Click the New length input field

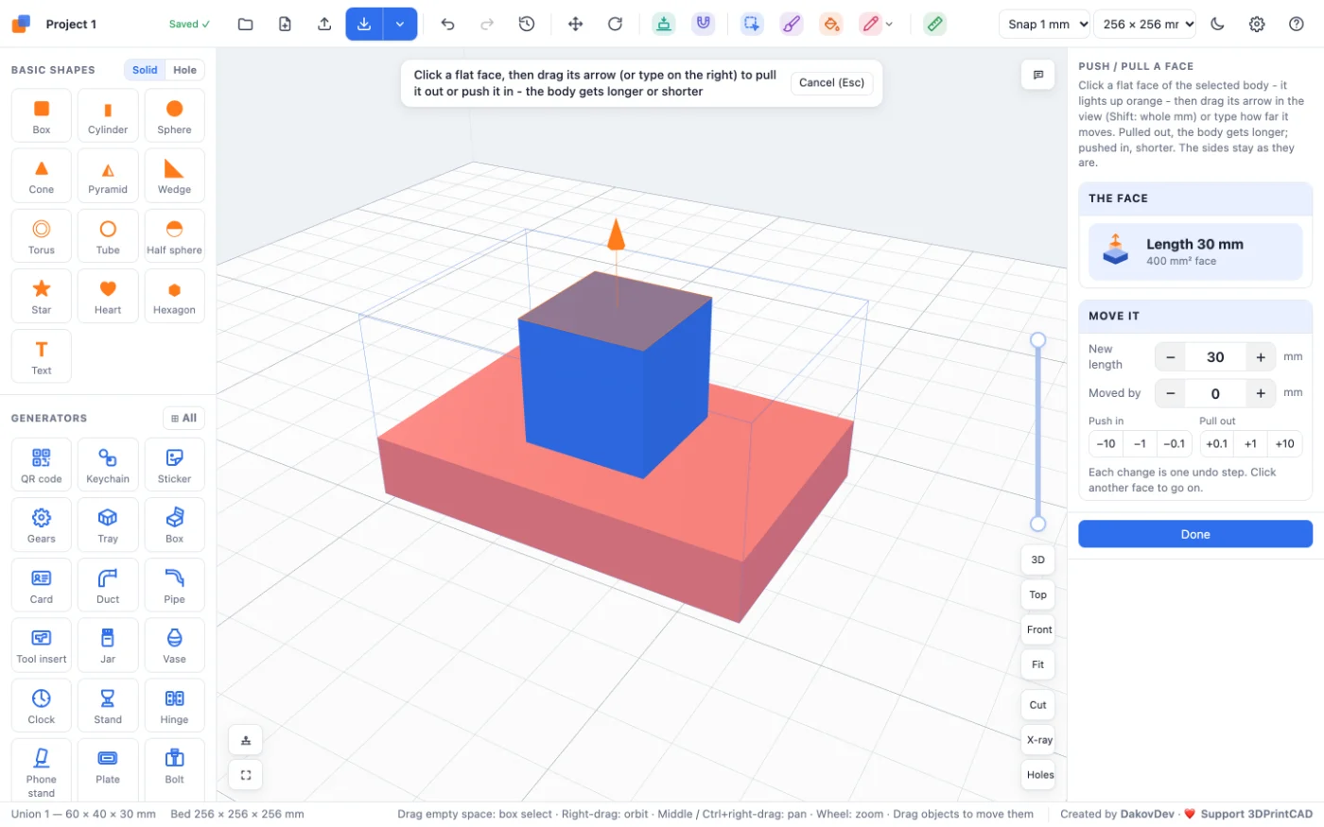coord(1215,357)
